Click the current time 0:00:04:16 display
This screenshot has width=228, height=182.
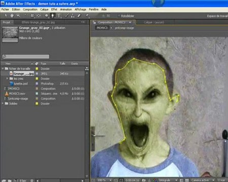[132, 180]
